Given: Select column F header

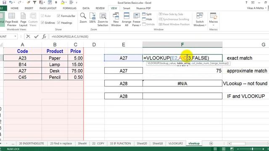Looking at the screenshot, I should (x=182, y=45).
